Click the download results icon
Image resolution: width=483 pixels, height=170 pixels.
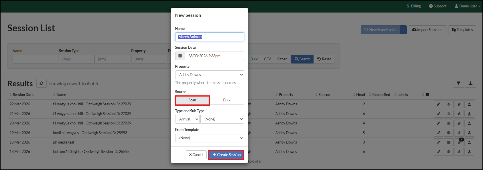(x=470, y=83)
